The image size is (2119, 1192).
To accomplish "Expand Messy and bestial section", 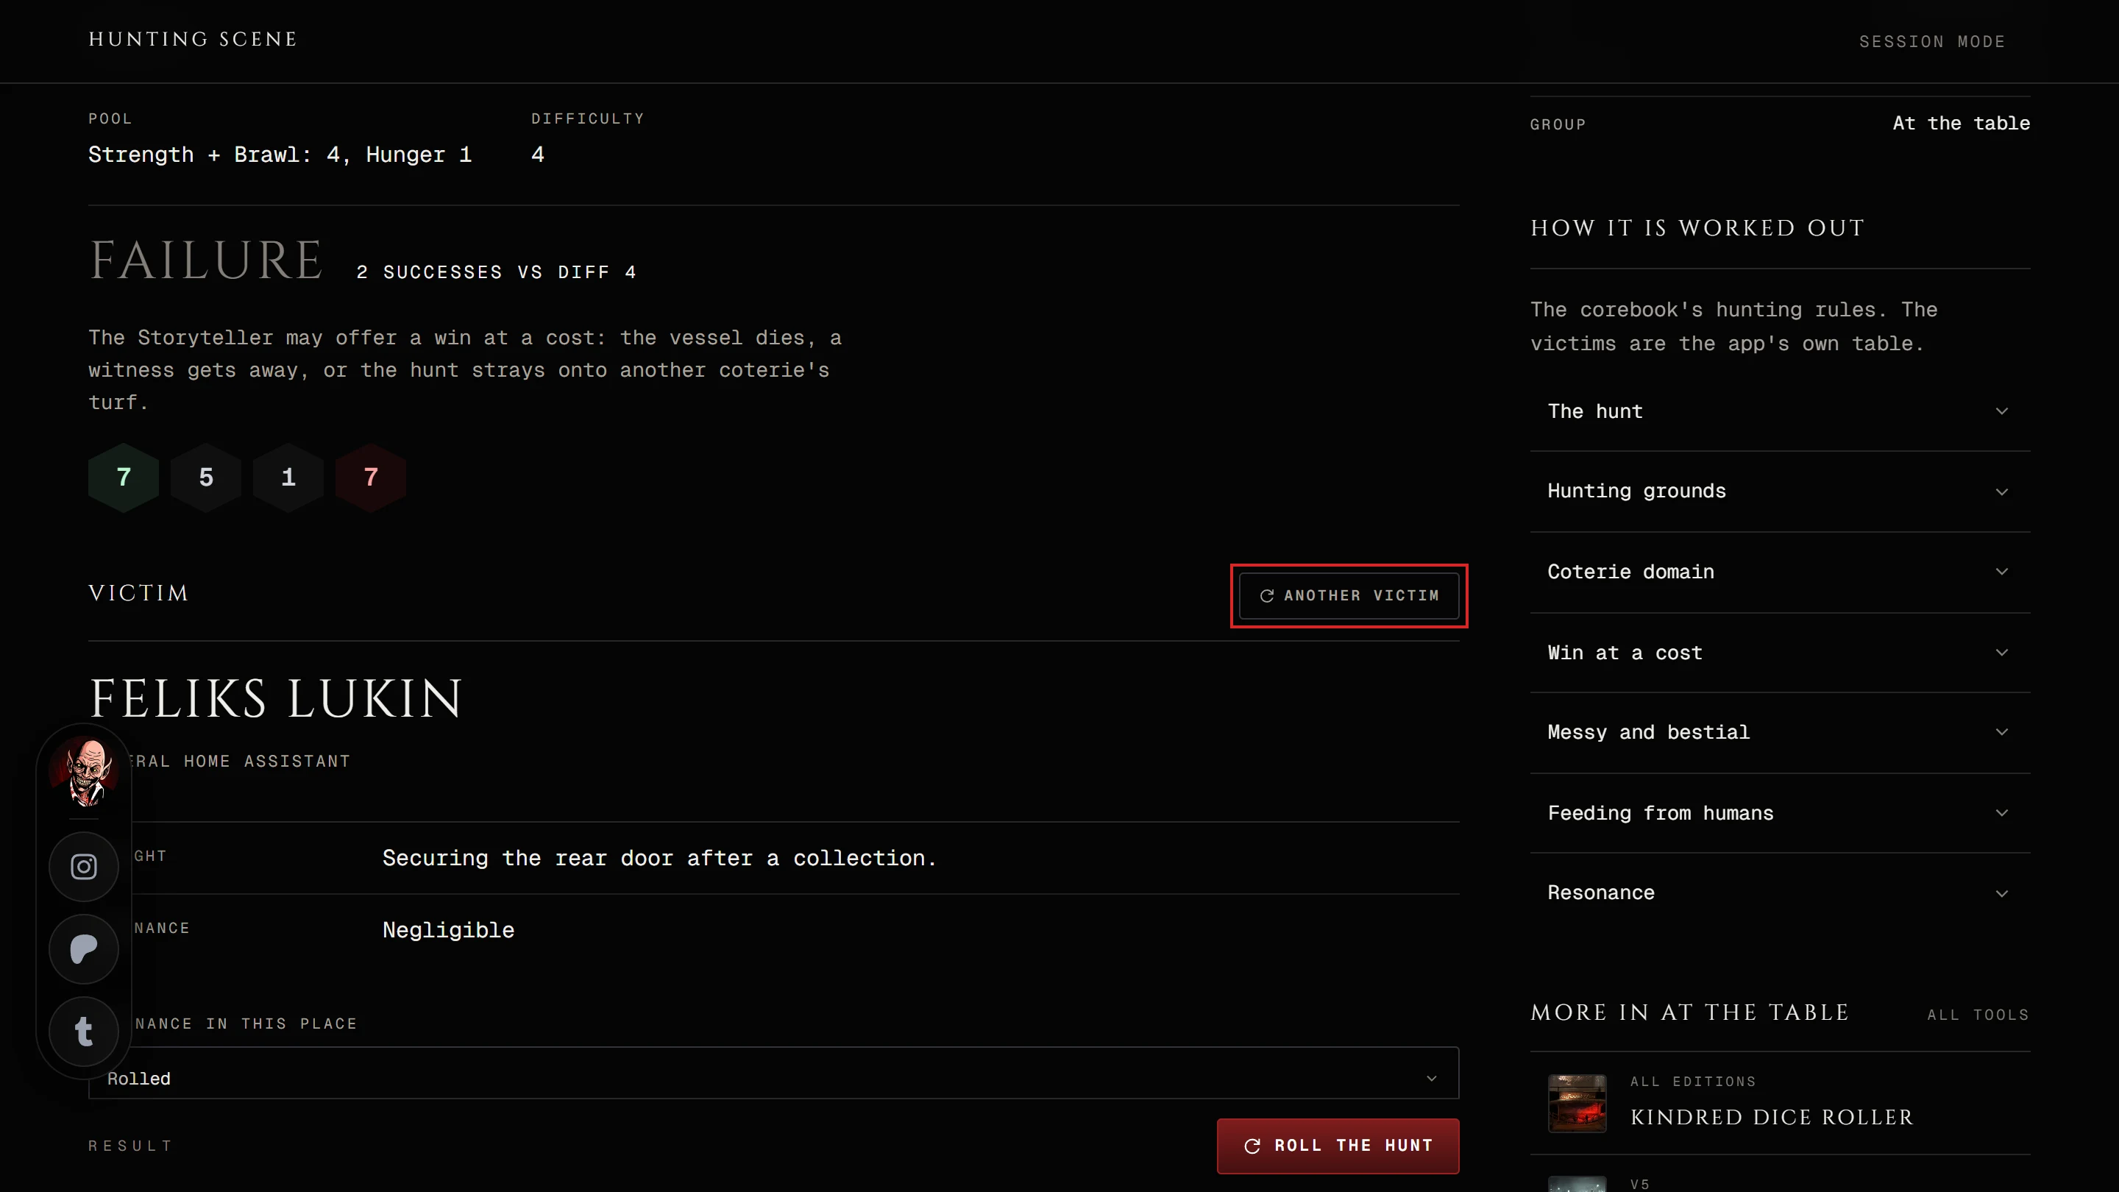I will click(x=1780, y=732).
